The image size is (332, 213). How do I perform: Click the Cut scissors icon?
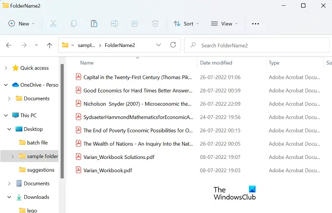click(53, 24)
